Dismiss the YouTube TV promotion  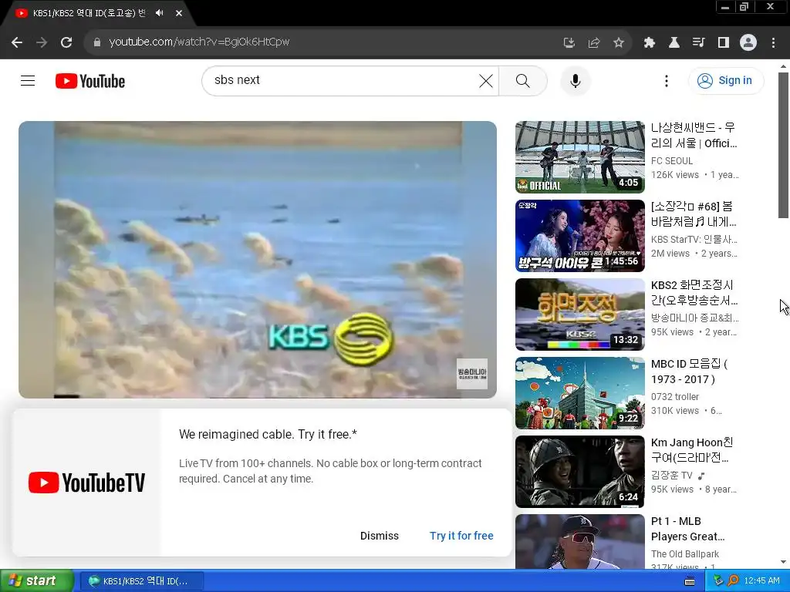pos(380,536)
